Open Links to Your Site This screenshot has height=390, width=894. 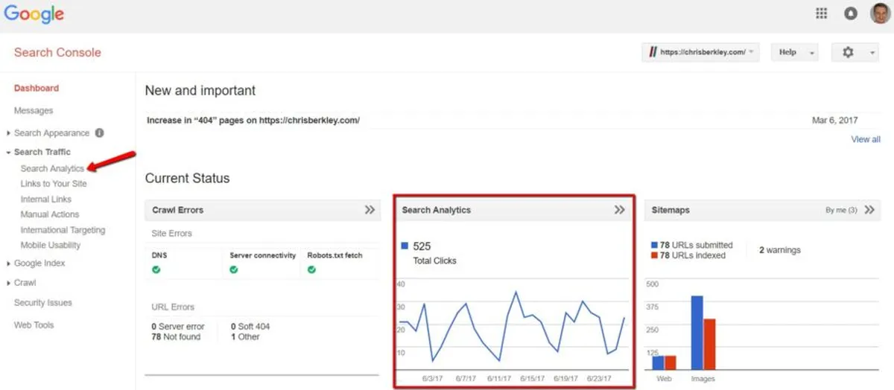pos(54,184)
